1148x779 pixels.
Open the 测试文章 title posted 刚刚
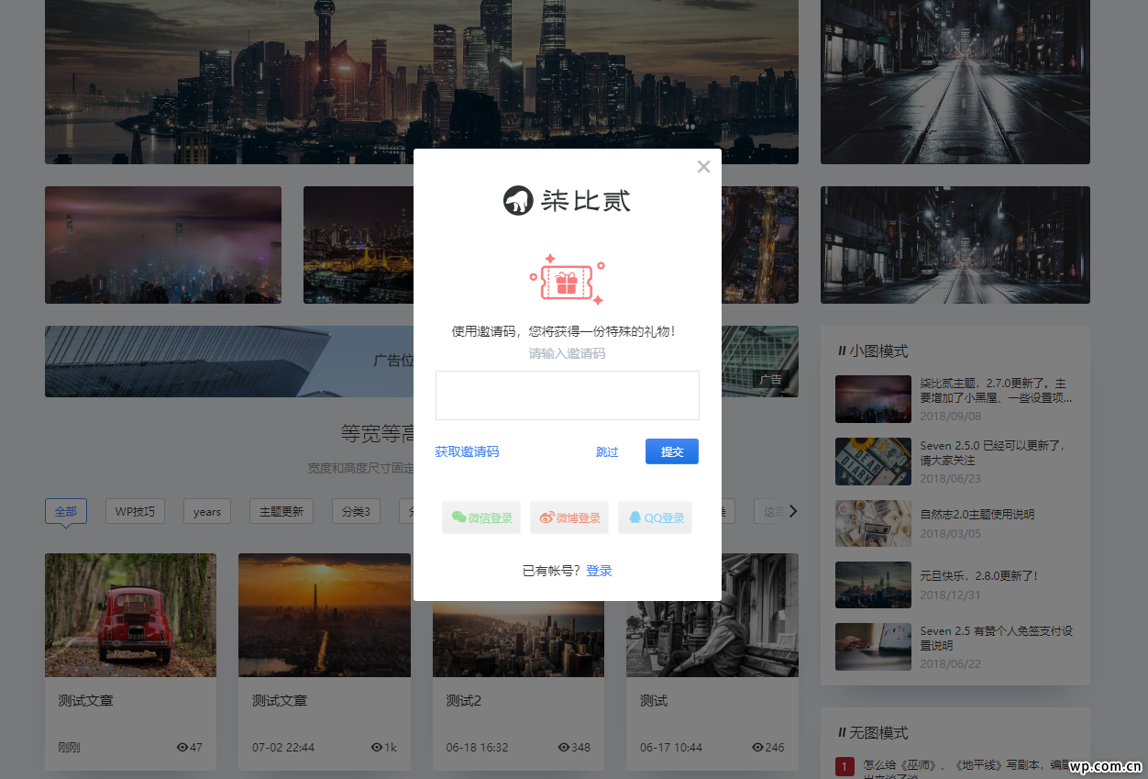pos(86,701)
